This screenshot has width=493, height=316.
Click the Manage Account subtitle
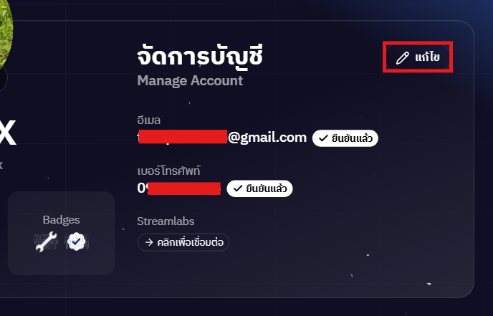click(x=190, y=81)
